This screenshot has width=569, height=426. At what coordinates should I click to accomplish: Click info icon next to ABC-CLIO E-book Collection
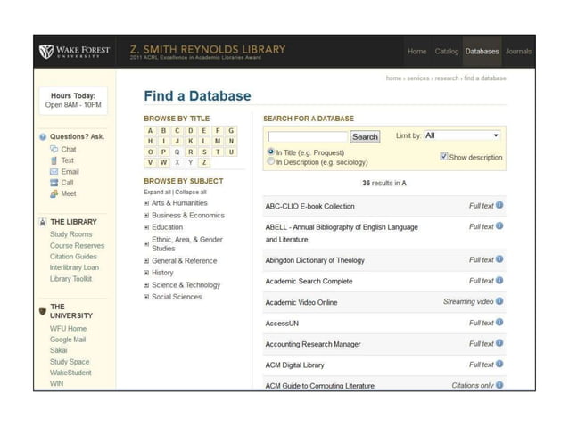[499, 205]
